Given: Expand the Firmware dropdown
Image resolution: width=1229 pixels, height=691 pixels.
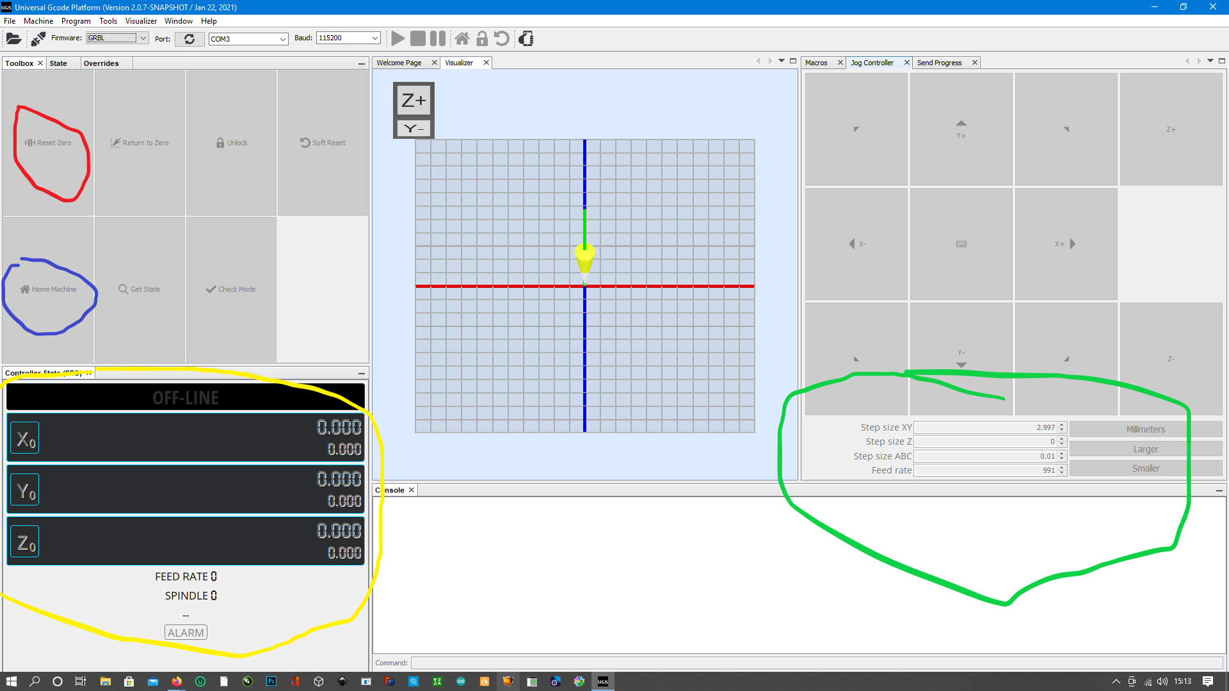Looking at the screenshot, I should [143, 38].
